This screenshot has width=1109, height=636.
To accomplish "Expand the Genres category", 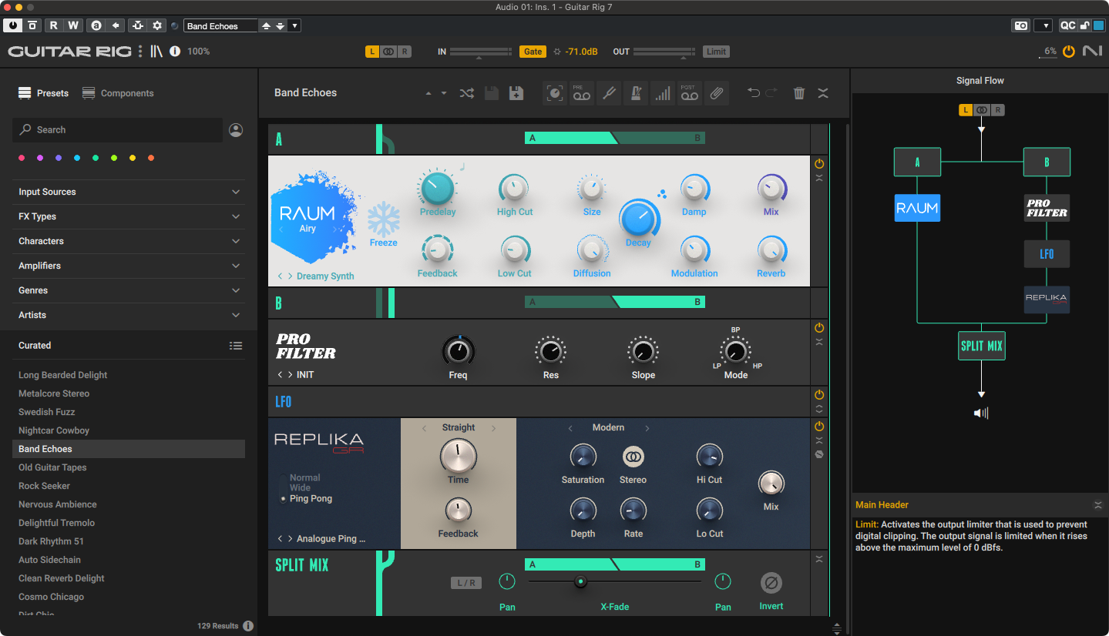I will (129, 290).
